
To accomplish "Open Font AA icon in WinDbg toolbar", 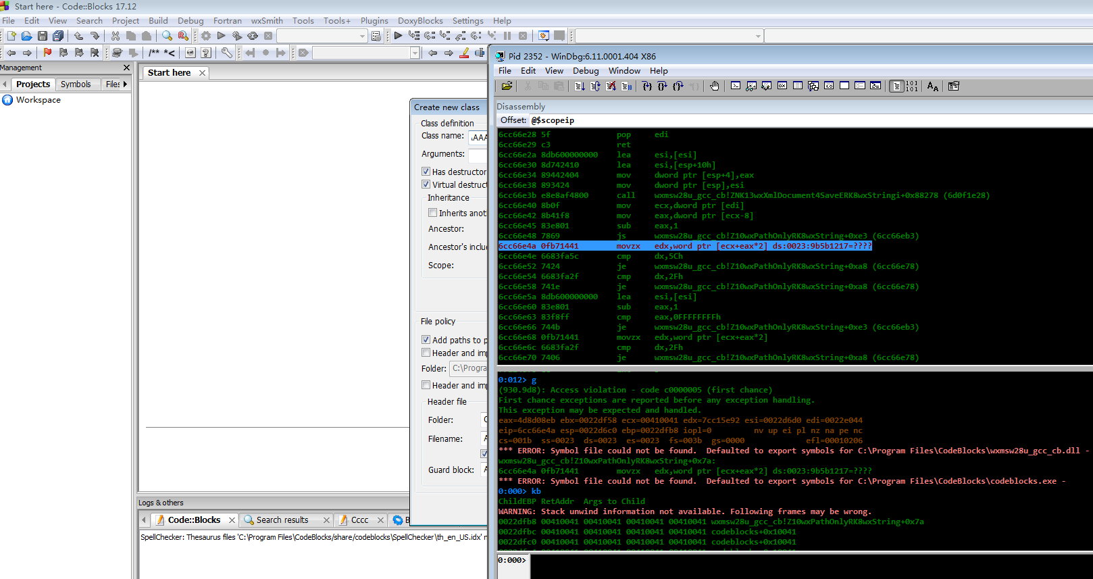I will 933,86.
